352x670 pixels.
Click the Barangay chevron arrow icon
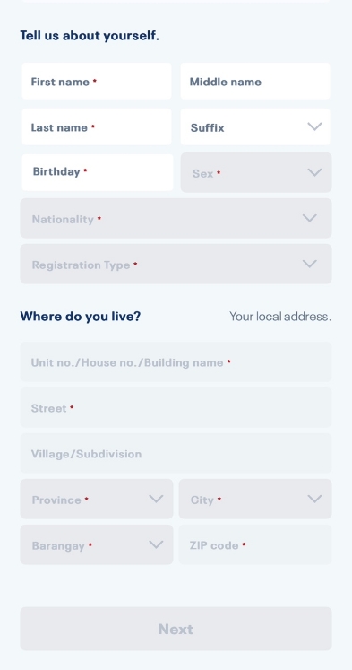(x=156, y=544)
